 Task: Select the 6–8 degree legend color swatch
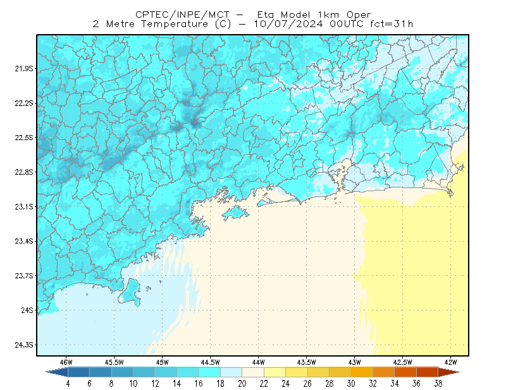coord(101,372)
